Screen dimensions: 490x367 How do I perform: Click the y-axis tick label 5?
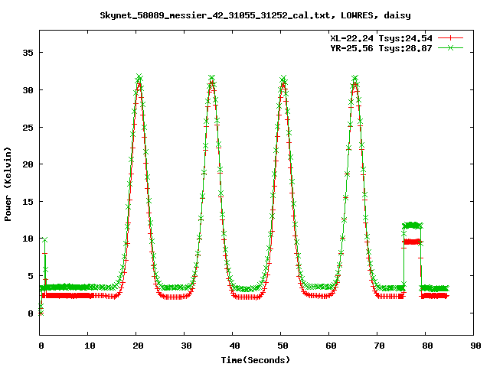pos(31,276)
